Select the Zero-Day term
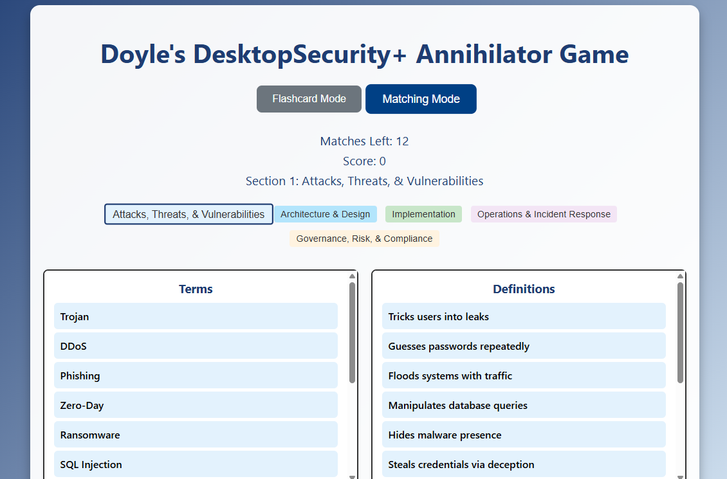Screen dimensions: 727x479 click(x=196, y=405)
